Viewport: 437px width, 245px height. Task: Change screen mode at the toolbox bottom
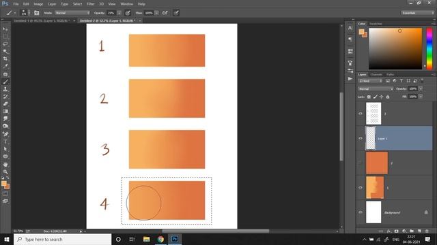[5, 201]
